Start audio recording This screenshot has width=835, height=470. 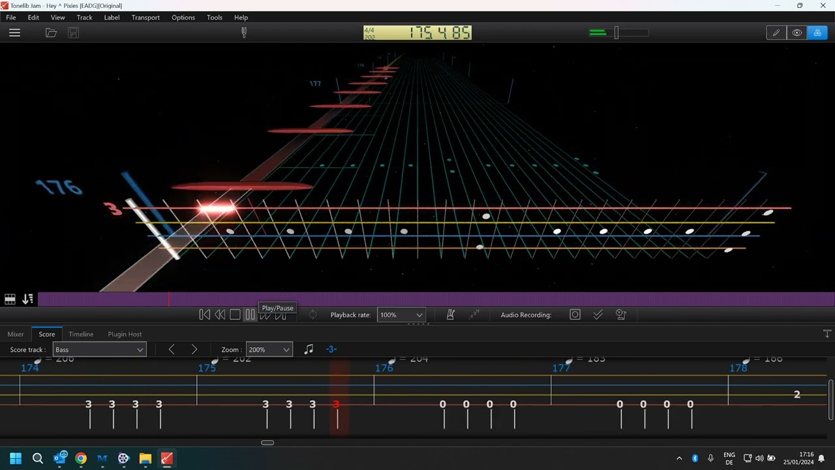tap(575, 315)
